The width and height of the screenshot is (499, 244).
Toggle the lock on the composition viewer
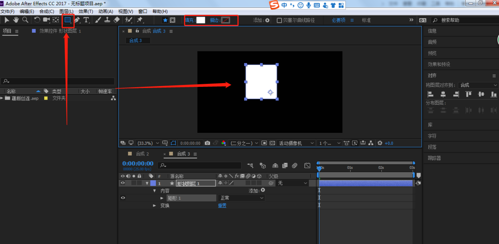[137, 31]
